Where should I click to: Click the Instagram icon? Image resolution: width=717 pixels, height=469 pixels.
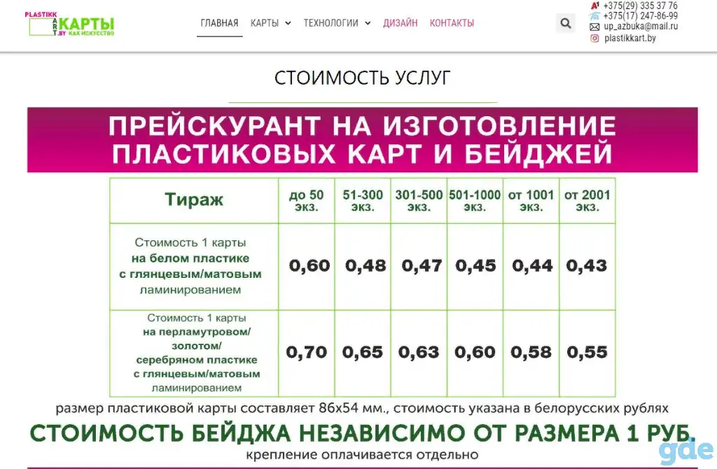[594, 38]
